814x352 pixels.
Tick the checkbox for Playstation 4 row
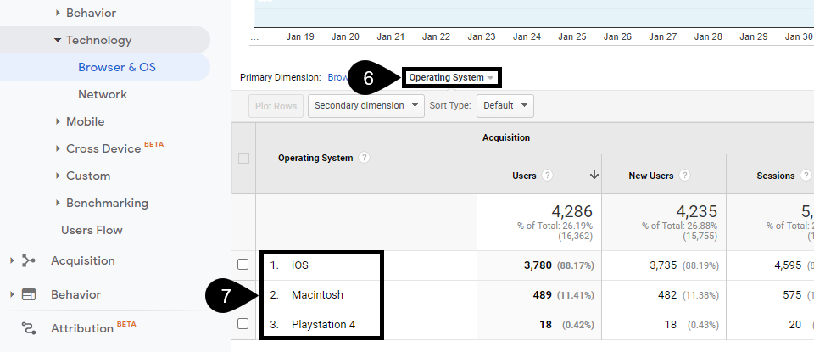(x=243, y=323)
